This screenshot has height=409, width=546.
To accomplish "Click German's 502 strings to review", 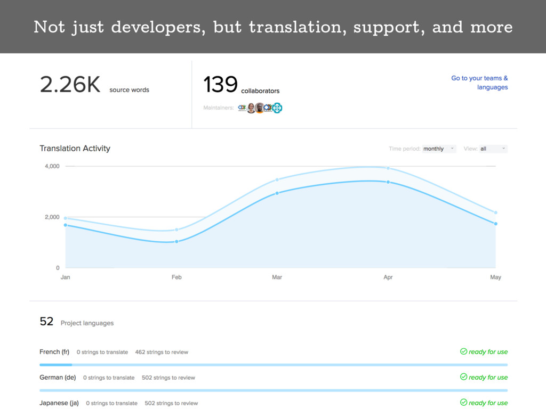I will point(168,378).
